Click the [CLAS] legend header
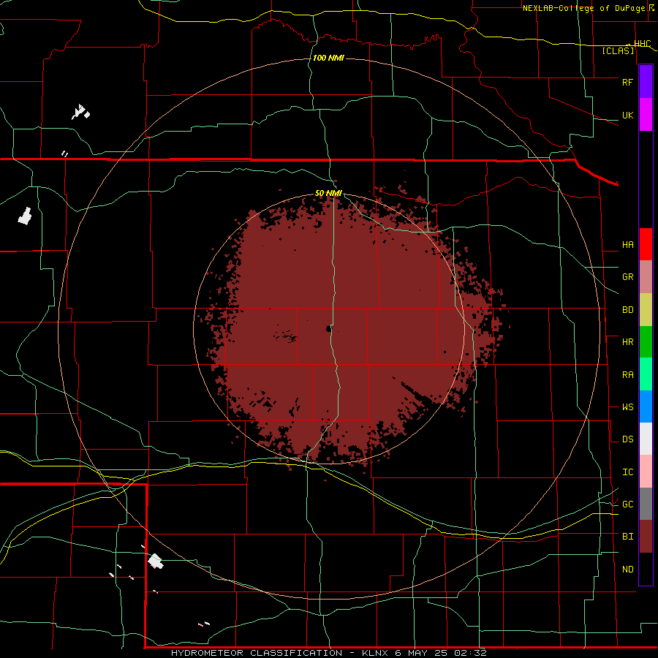 [x=618, y=50]
